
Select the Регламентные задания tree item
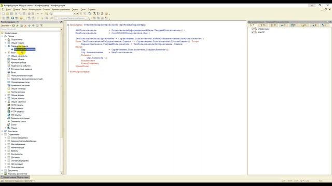tap(21, 69)
